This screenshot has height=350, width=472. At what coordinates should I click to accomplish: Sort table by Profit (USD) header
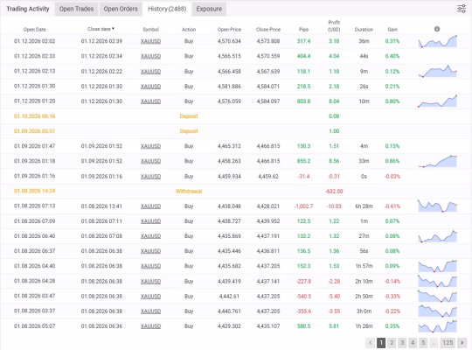tap(334, 26)
